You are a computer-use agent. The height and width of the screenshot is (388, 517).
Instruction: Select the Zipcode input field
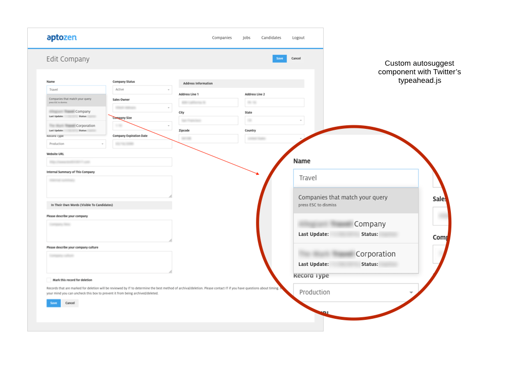tap(208, 138)
